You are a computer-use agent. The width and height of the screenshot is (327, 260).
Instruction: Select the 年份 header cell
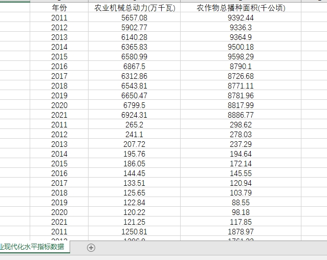coord(59,8)
